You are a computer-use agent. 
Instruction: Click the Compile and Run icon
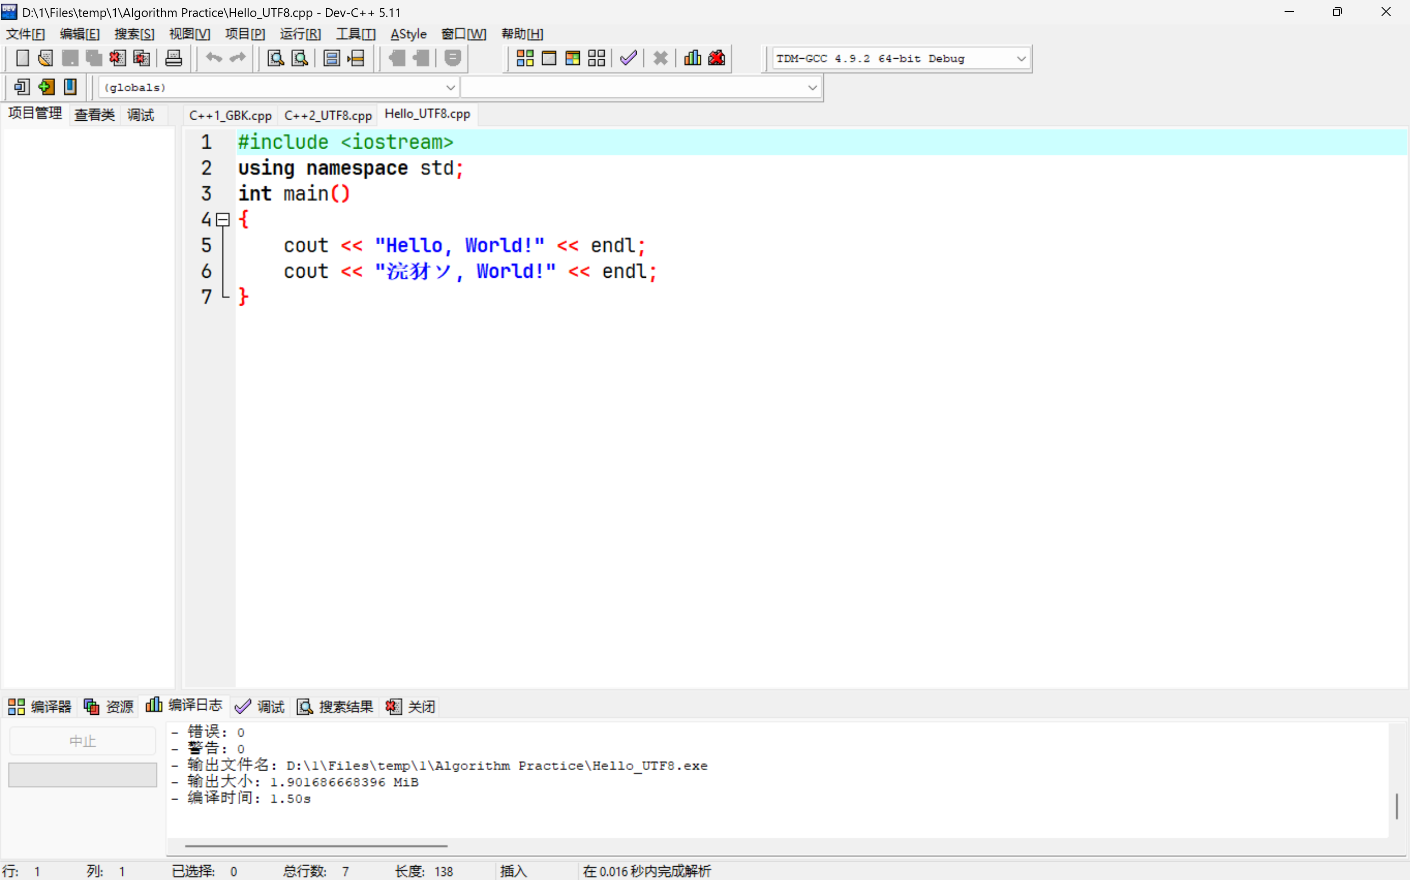click(x=572, y=58)
